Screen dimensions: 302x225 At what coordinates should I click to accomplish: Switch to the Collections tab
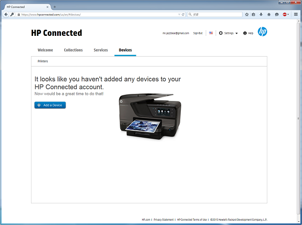pos(73,50)
